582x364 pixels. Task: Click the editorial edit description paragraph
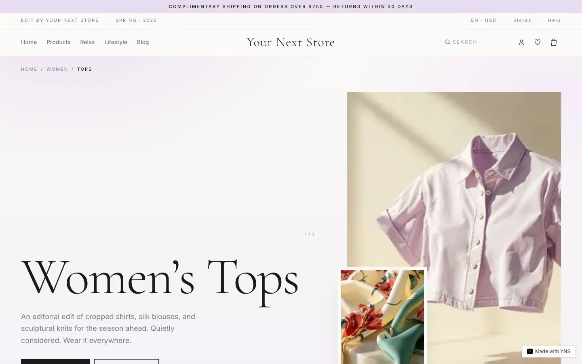108,328
